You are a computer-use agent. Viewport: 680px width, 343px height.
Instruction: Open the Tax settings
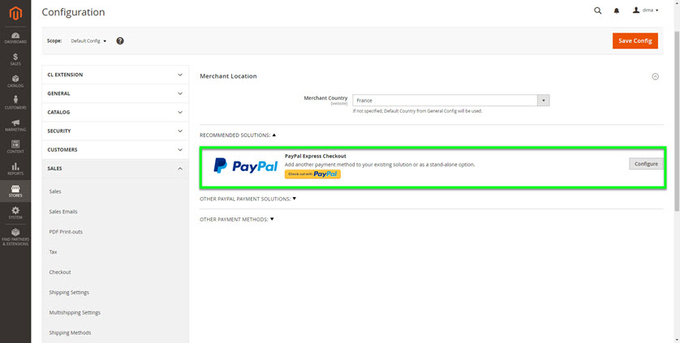coord(53,252)
